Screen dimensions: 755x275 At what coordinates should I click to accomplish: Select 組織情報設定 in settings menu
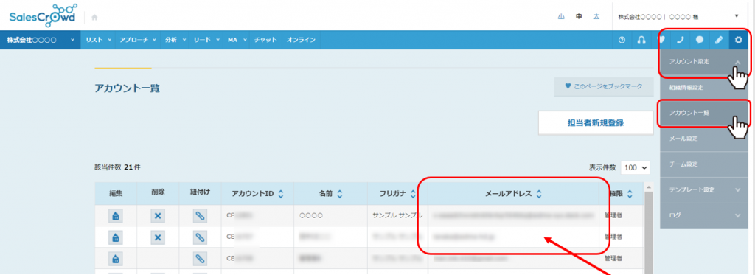pos(705,88)
